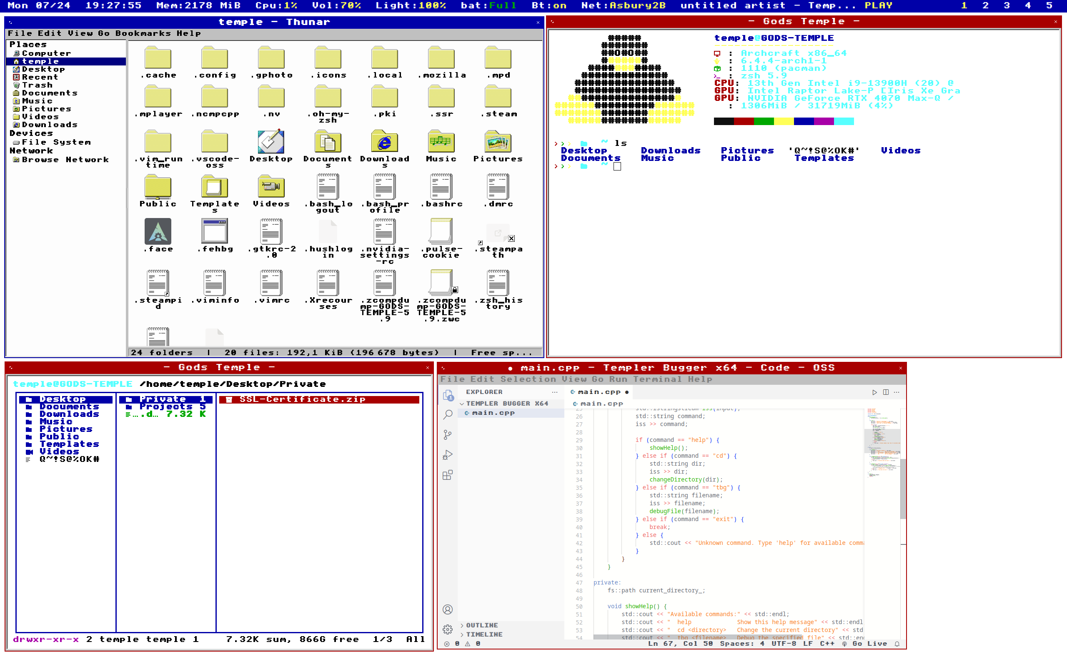The height and width of the screenshot is (667, 1067).
Task: Toggle the notification bell in Code's status bar
Action: point(898,644)
